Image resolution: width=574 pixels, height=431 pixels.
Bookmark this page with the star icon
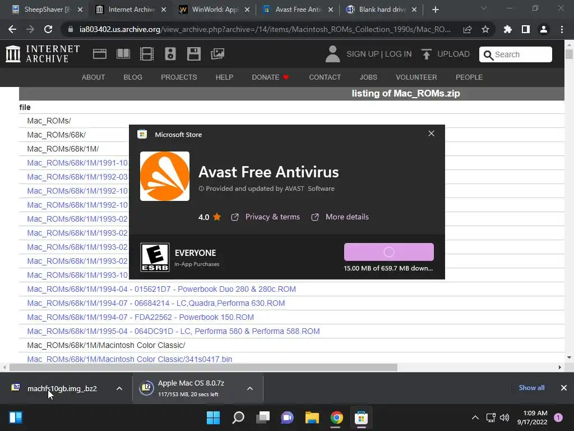point(485,29)
